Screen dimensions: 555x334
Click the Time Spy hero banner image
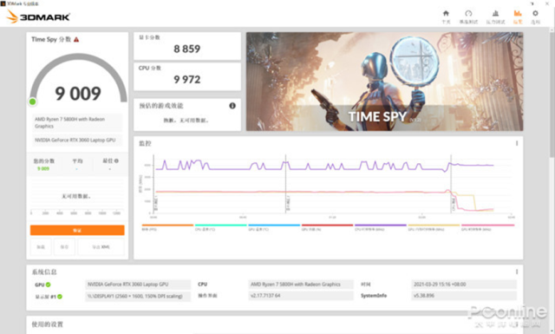pos(384,82)
